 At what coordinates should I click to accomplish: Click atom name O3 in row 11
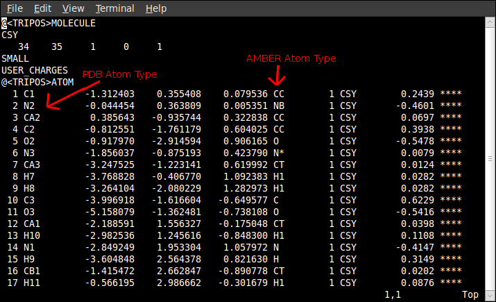(x=28, y=212)
